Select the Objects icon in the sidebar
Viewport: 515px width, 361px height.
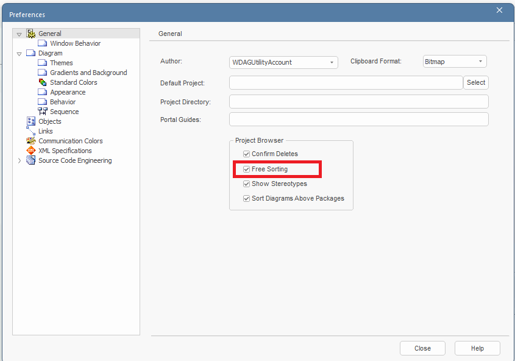click(x=31, y=121)
